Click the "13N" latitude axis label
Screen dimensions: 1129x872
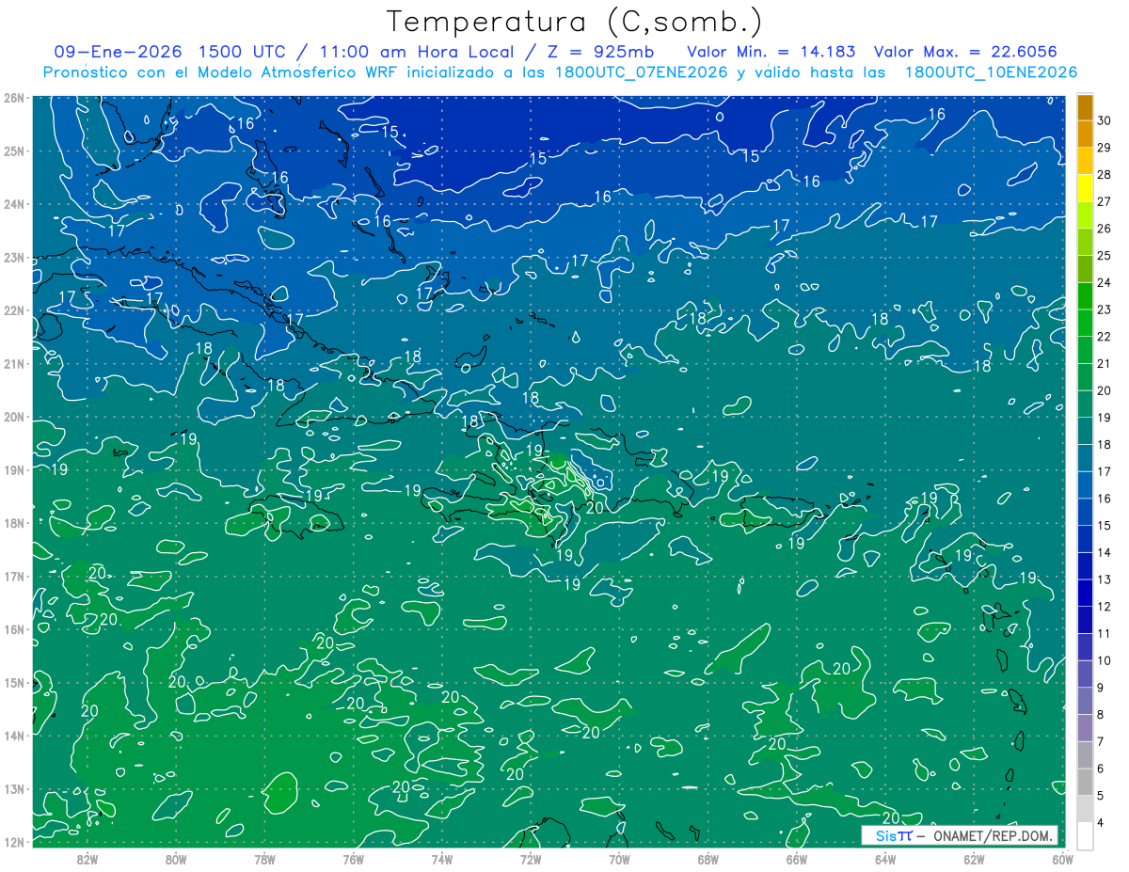point(13,788)
